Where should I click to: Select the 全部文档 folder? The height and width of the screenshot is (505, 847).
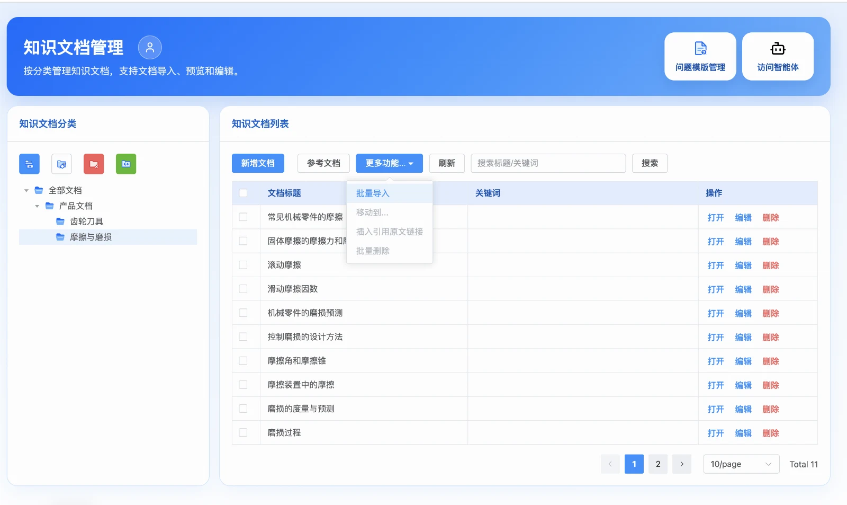[x=65, y=190]
